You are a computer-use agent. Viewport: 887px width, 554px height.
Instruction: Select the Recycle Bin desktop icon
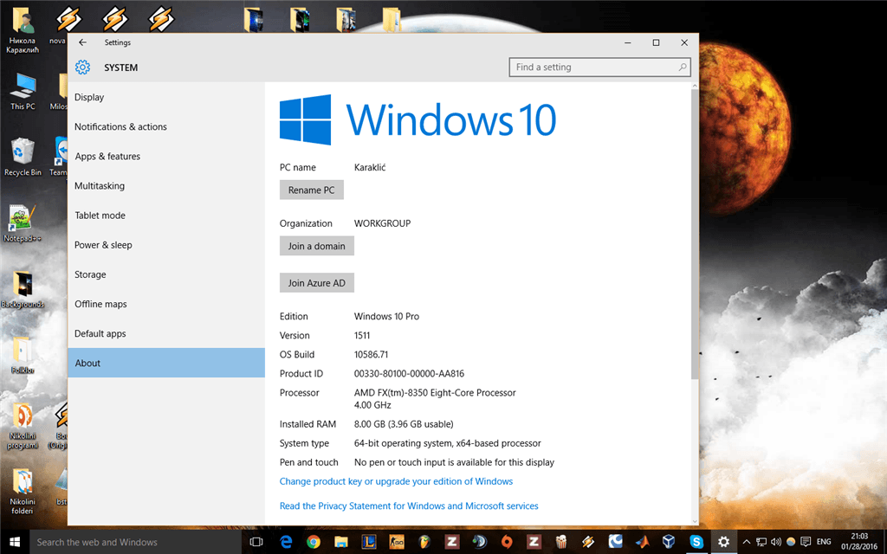point(23,158)
